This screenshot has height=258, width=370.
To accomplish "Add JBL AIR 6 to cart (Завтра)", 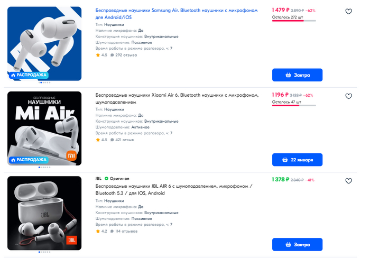I will click(297, 245).
